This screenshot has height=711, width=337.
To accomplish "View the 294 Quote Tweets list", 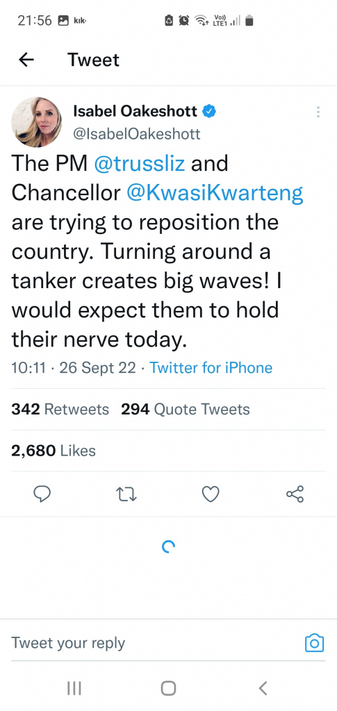I will [186, 410].
